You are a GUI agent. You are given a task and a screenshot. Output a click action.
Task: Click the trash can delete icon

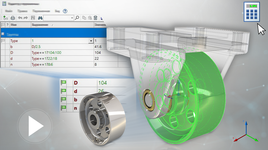pyautogui.click(x=96, y=18)
